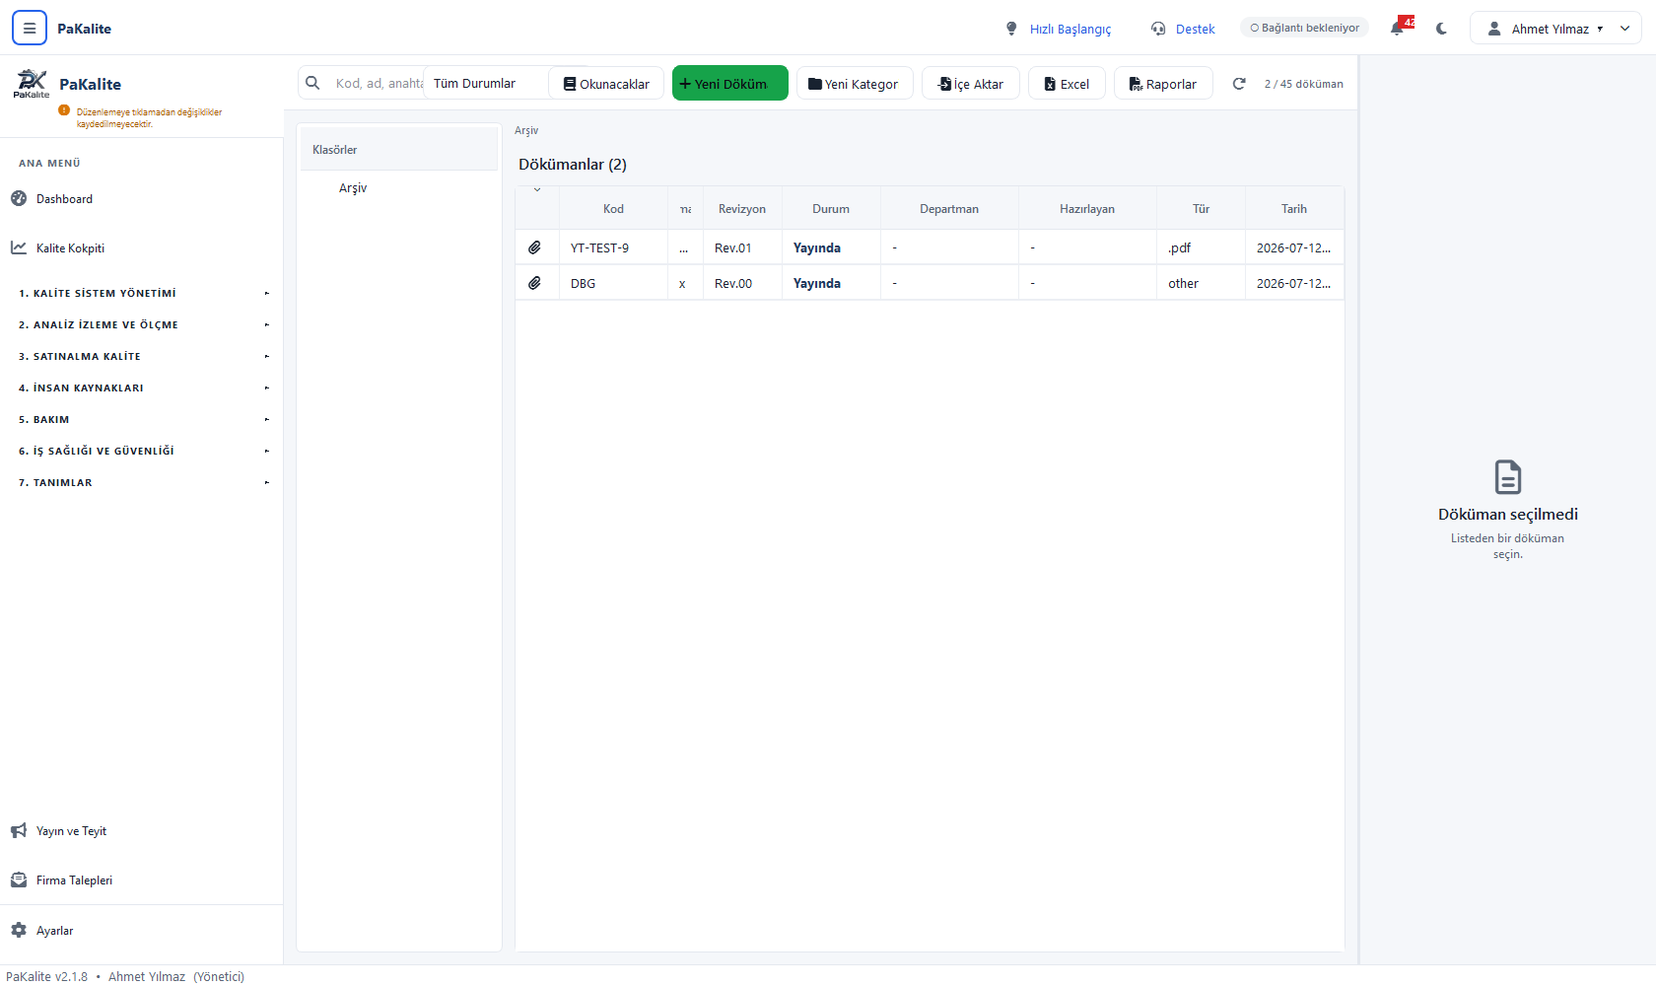The image size is (1656, 986).
Task: Toggle the Okunacaklar filter
Action: pos(606,84)
